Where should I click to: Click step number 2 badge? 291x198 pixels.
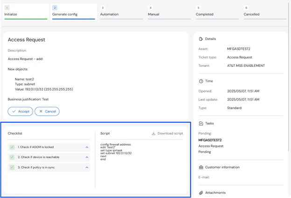pyautogui.click(x=55, y=7)
